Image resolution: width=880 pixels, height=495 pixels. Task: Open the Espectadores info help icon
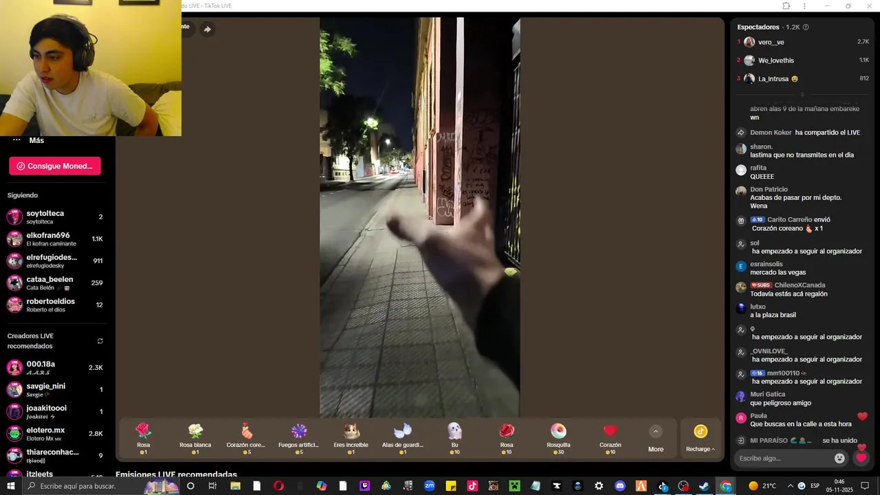806,27
